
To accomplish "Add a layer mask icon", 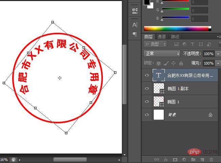I will pyautogui.click(x=175, y=160).
